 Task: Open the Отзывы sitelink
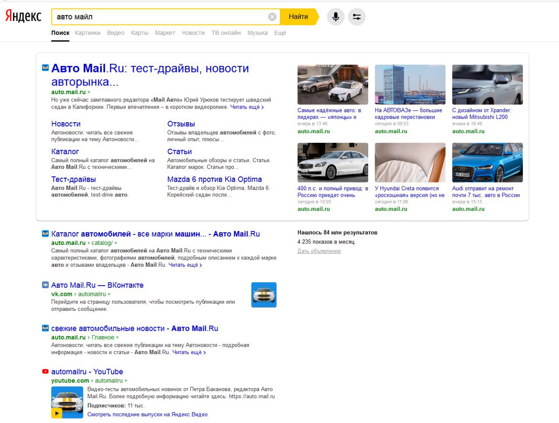(181, 124)
